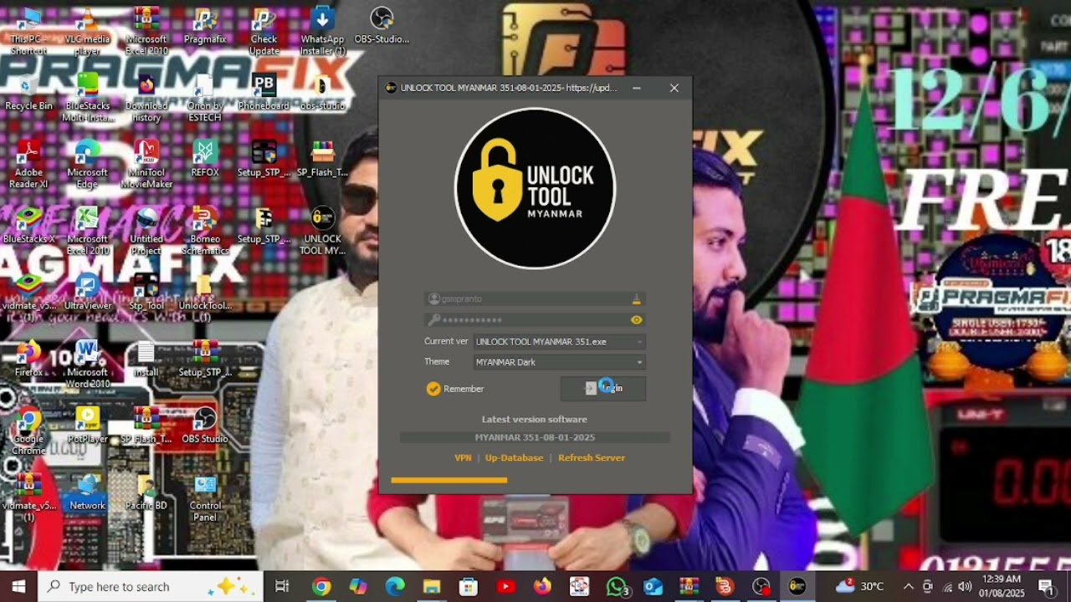
Task: Select the Google Chrome desktop icon
Action: tap(28, 431)
